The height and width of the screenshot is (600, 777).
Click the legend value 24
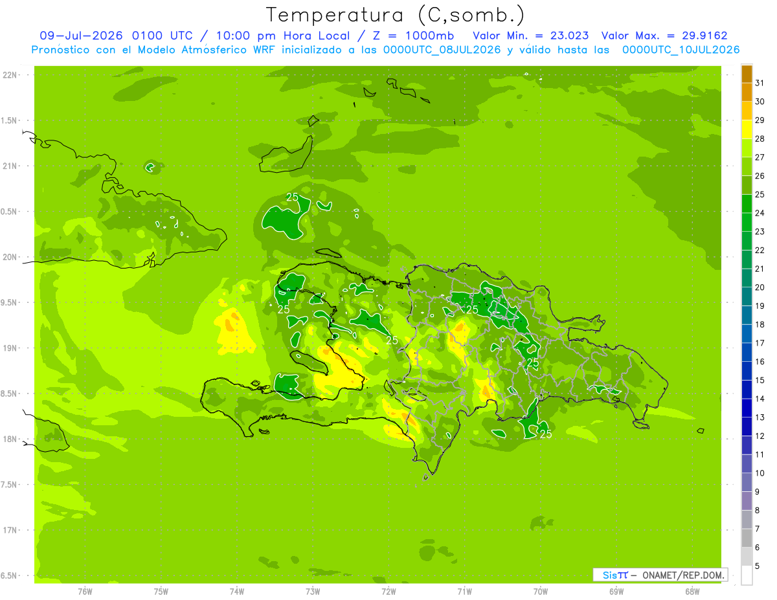pos(760,213)
